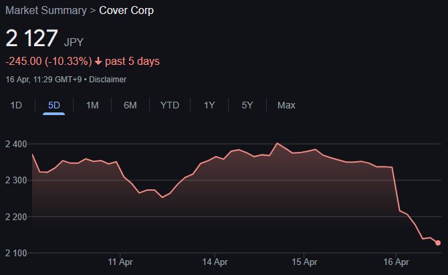Viewport: 448px width, 275px height.
Task: Click the 'past 5 days' text
Action: (132, 61)
